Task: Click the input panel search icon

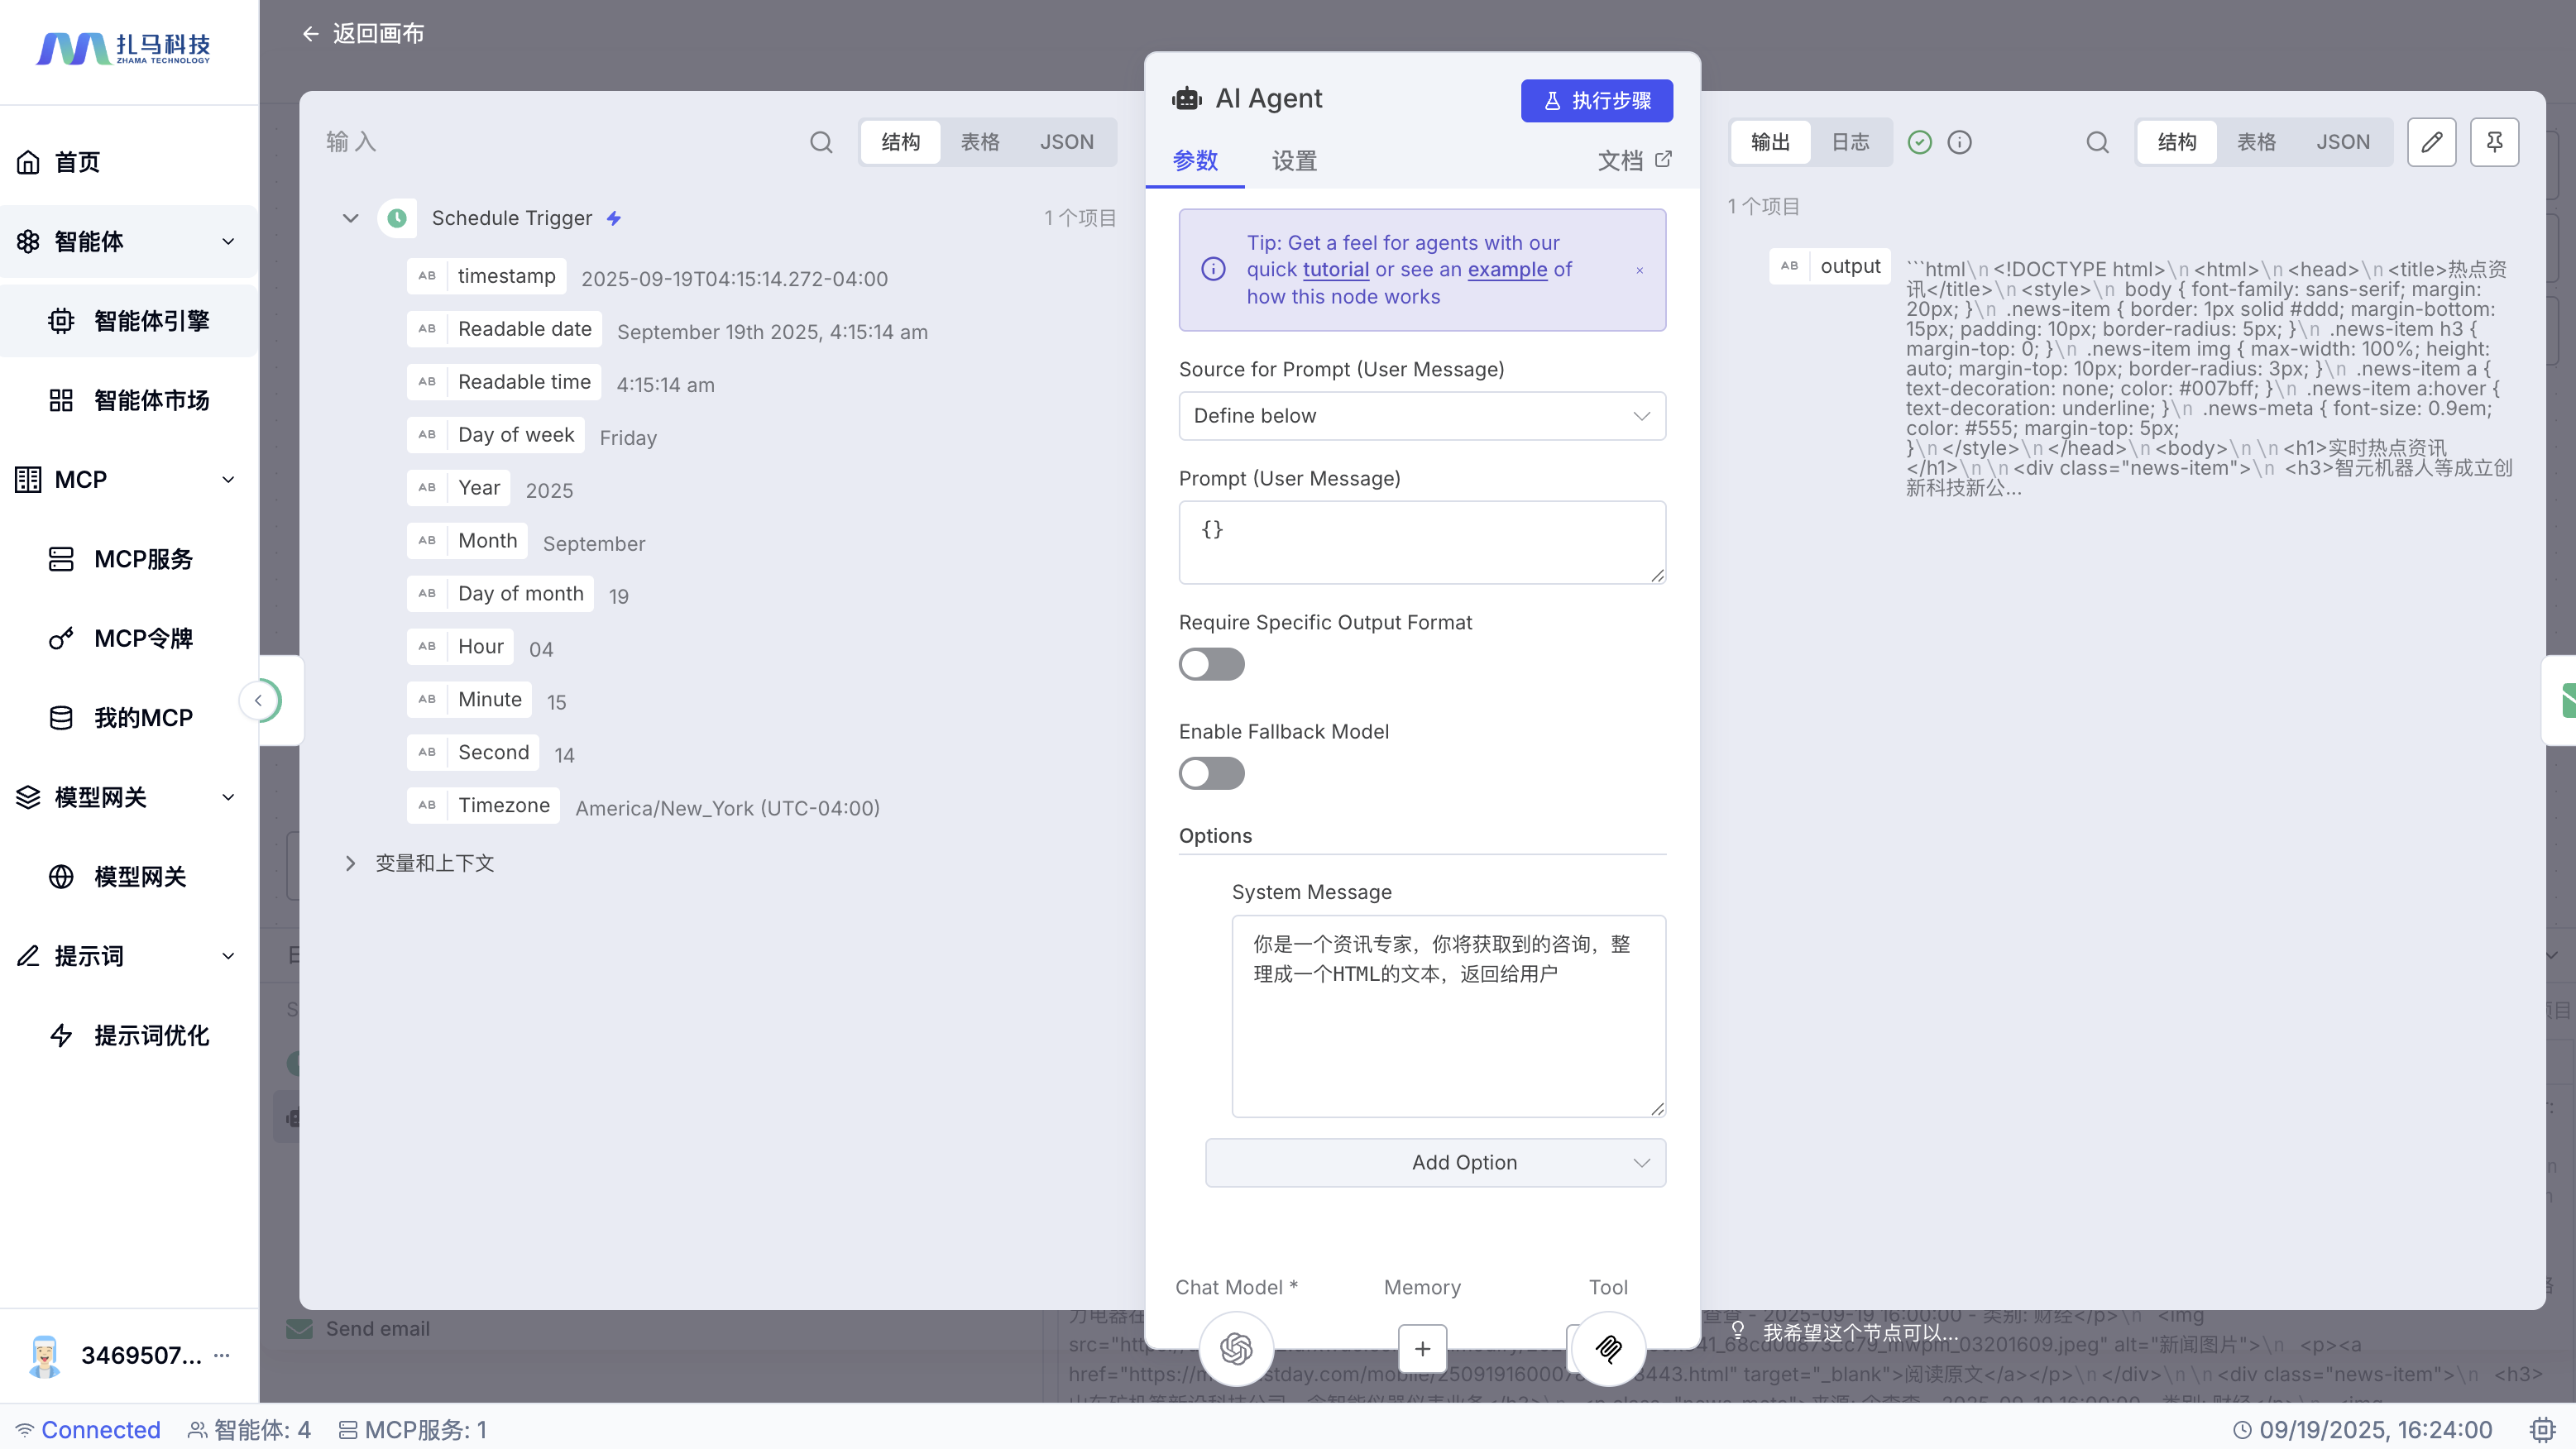Action: coord(821,142)
